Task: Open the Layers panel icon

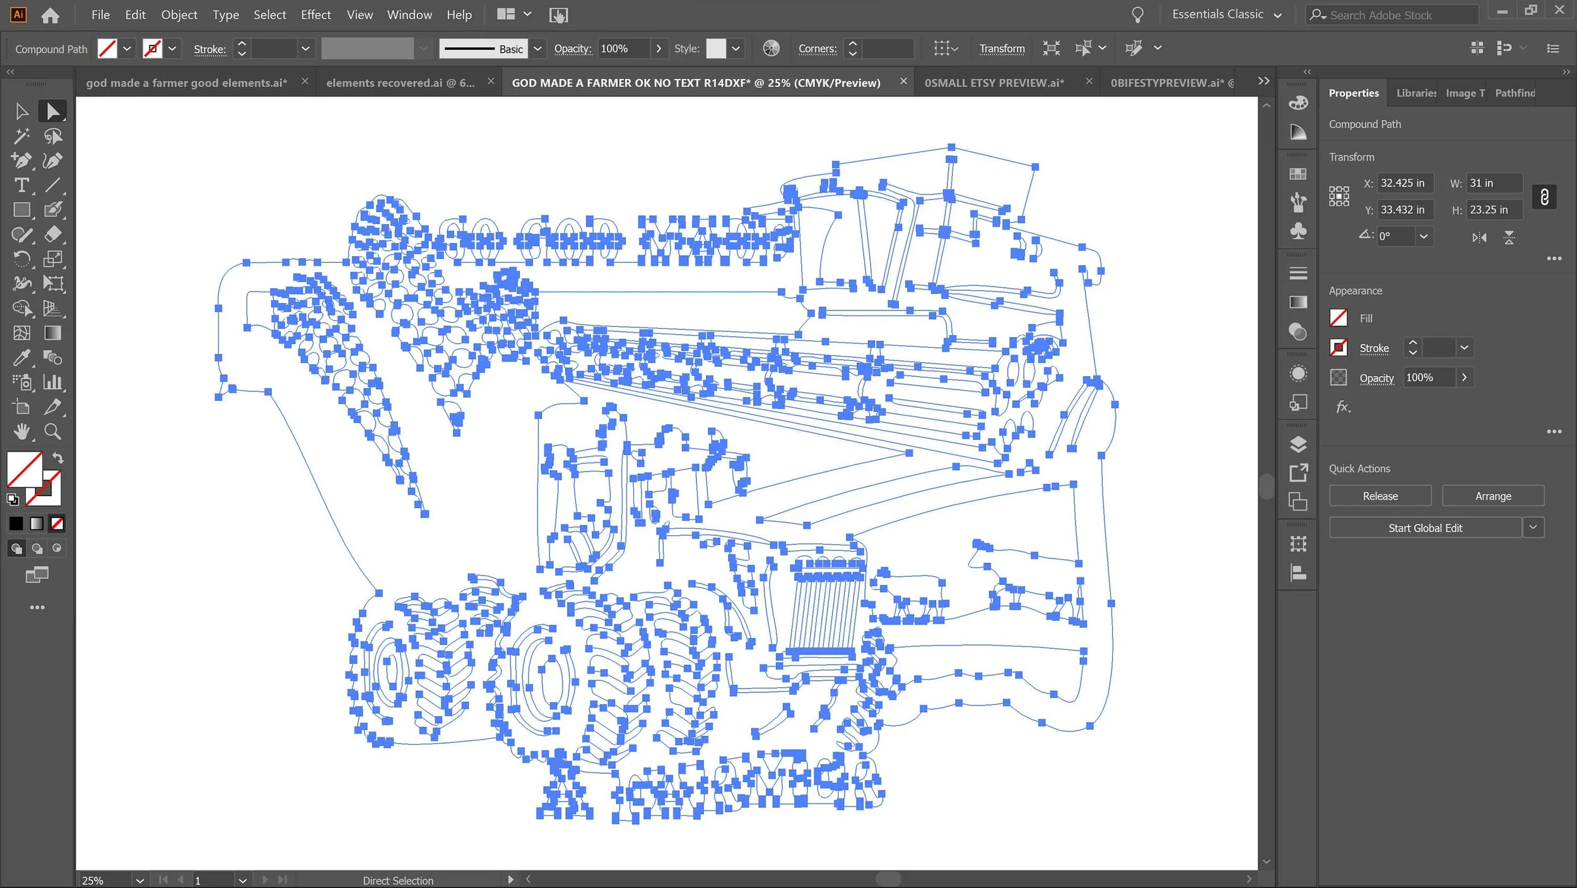Action: (1298, 444)
